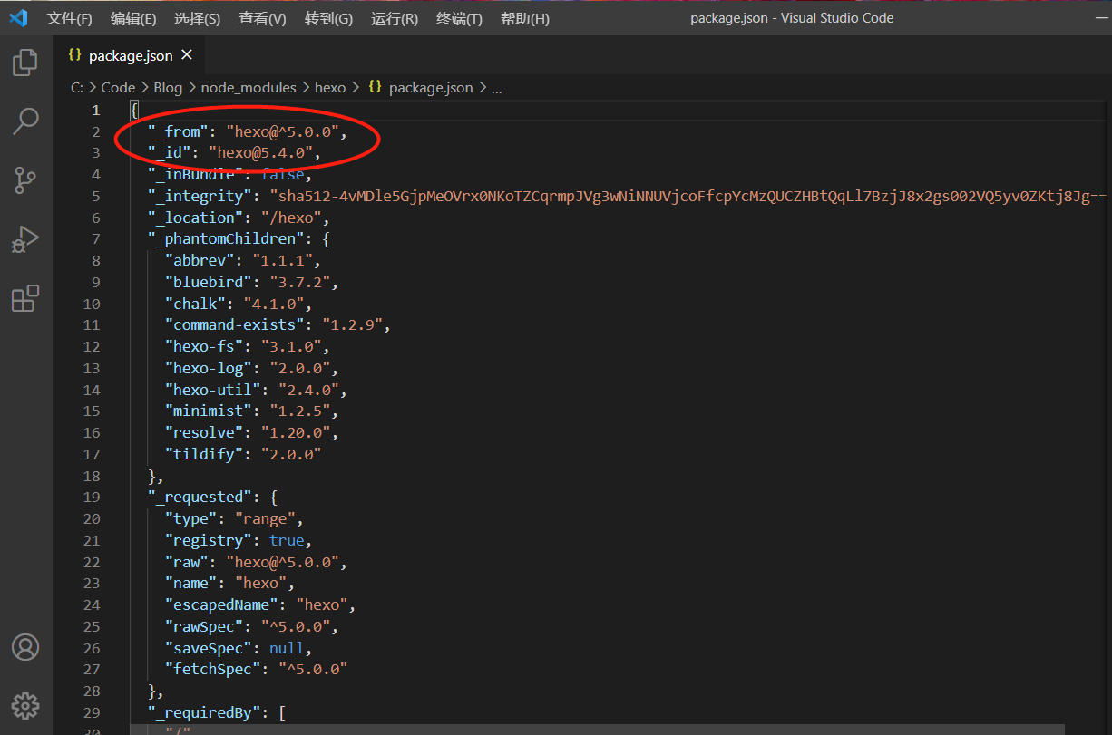Click the saveSpec null value
This screenshot has width=1112, height=735.
point(287,649)
